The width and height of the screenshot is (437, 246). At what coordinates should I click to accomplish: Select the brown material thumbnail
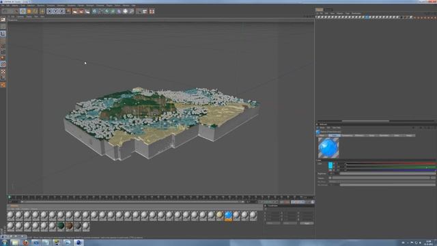click(69, 226)
